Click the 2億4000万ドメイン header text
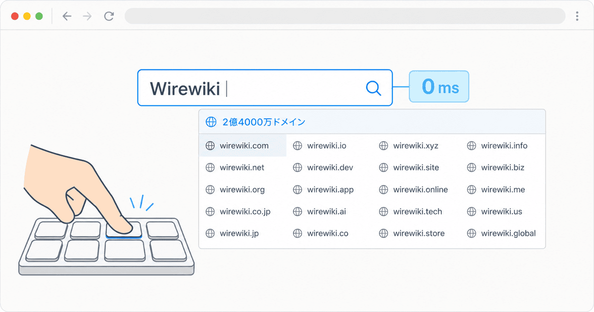 point(264,122)
